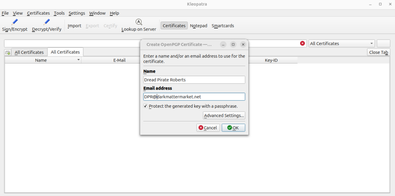395x196 pixels.
Task: Click the blank button beside filter dropdown
Action: tap(383, 43)
